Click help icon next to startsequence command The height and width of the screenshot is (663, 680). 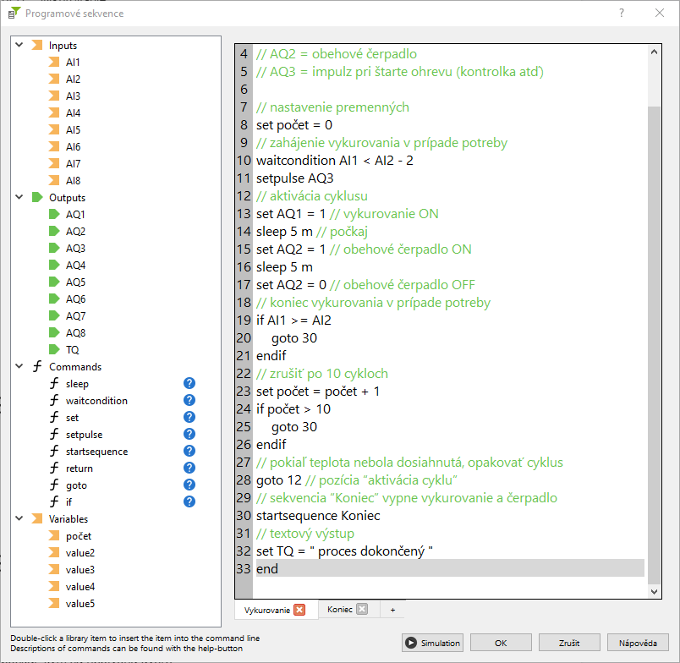tap(189, 452)
